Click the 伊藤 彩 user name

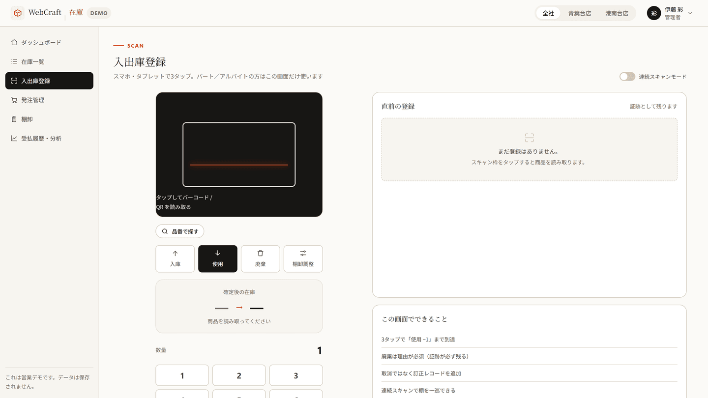click(674, 9)
